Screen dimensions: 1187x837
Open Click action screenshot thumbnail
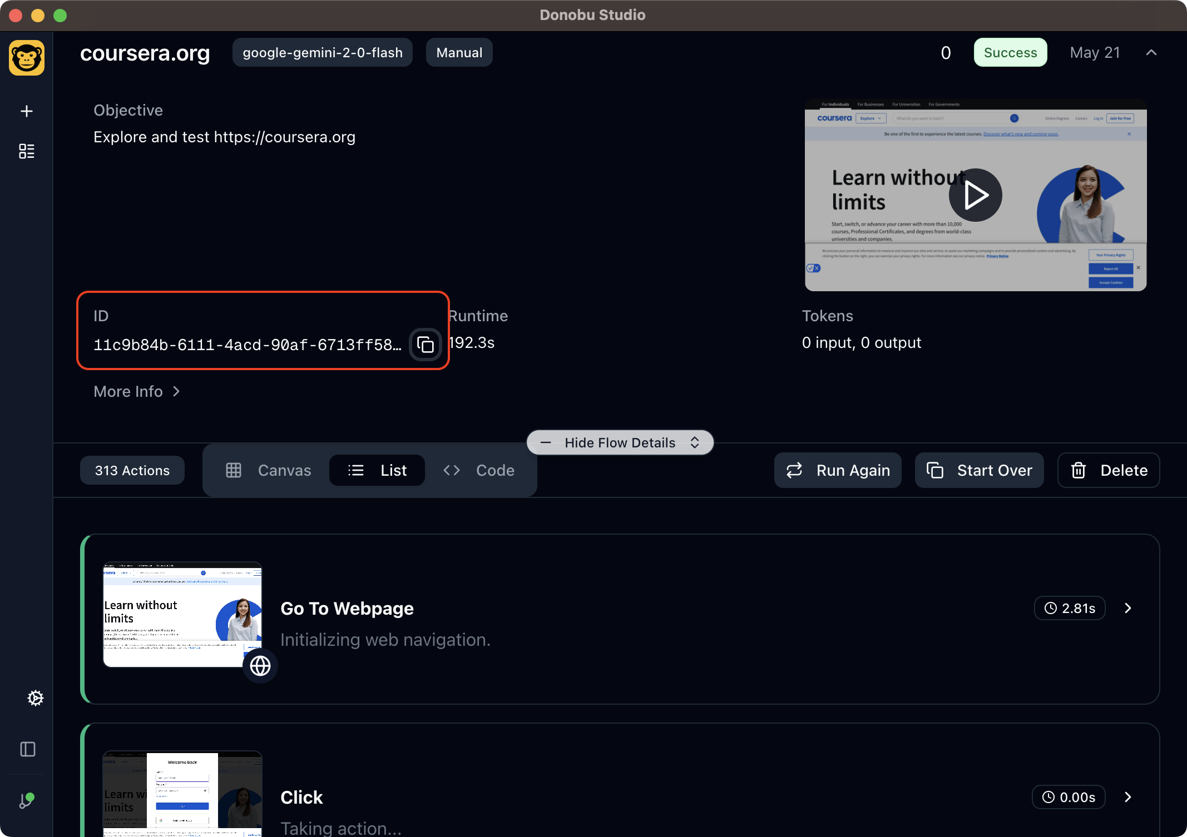point(182,794)
